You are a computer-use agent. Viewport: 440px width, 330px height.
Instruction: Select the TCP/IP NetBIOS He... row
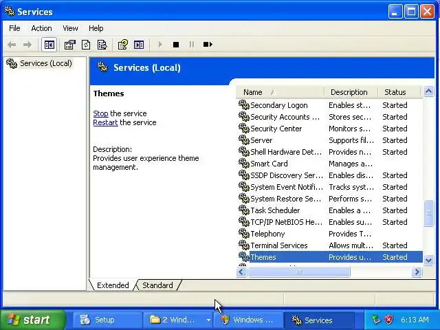(330, 222)
